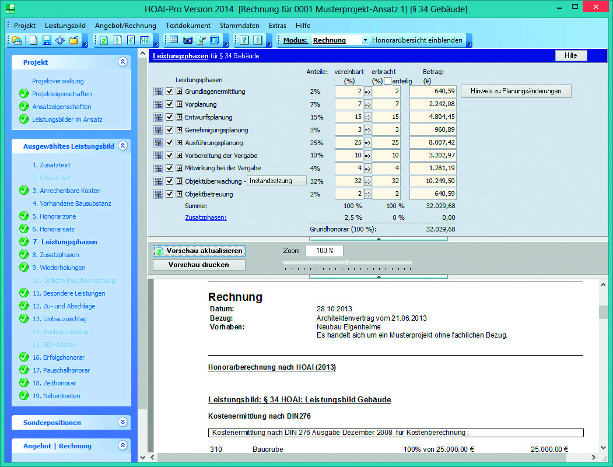Save with the blue floppy disk icon
613x467 pixels.
[47, 40]
